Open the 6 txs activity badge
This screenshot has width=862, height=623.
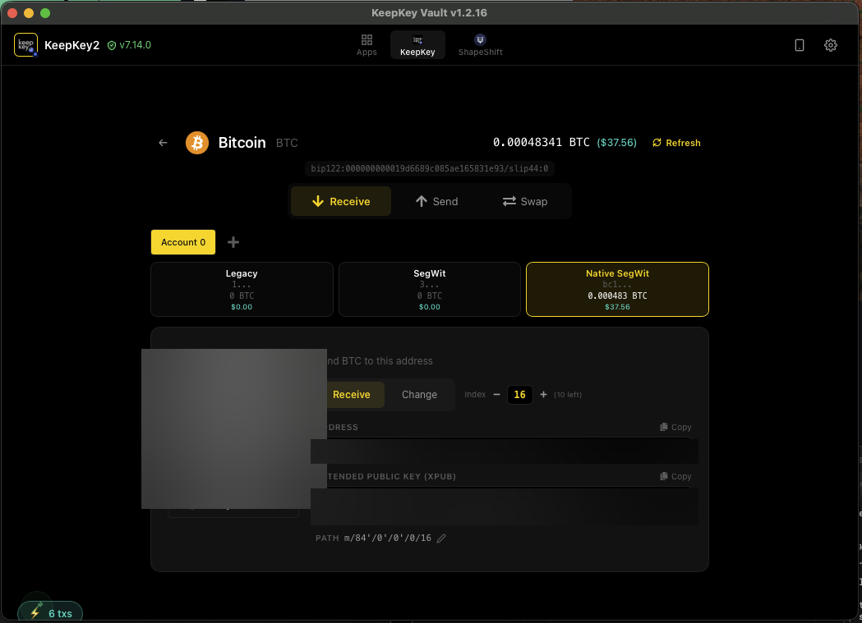(50, 612)
